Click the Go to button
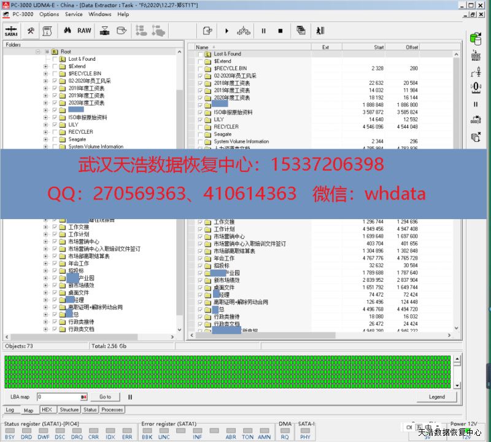Screen dimensions: 491x442 point(106,397)
